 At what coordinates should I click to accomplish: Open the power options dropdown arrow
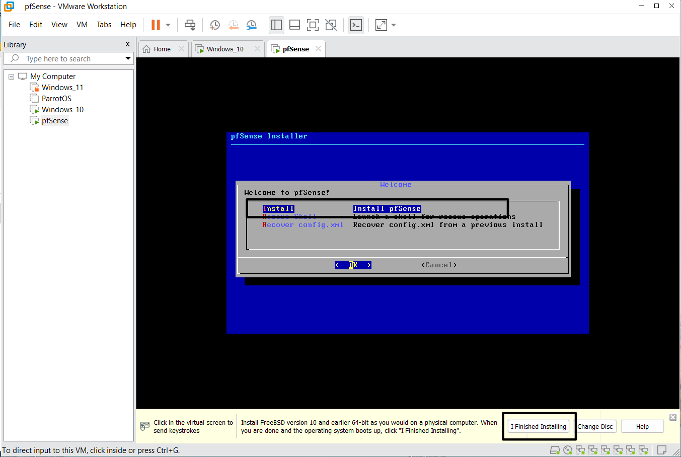click(168, 25)
